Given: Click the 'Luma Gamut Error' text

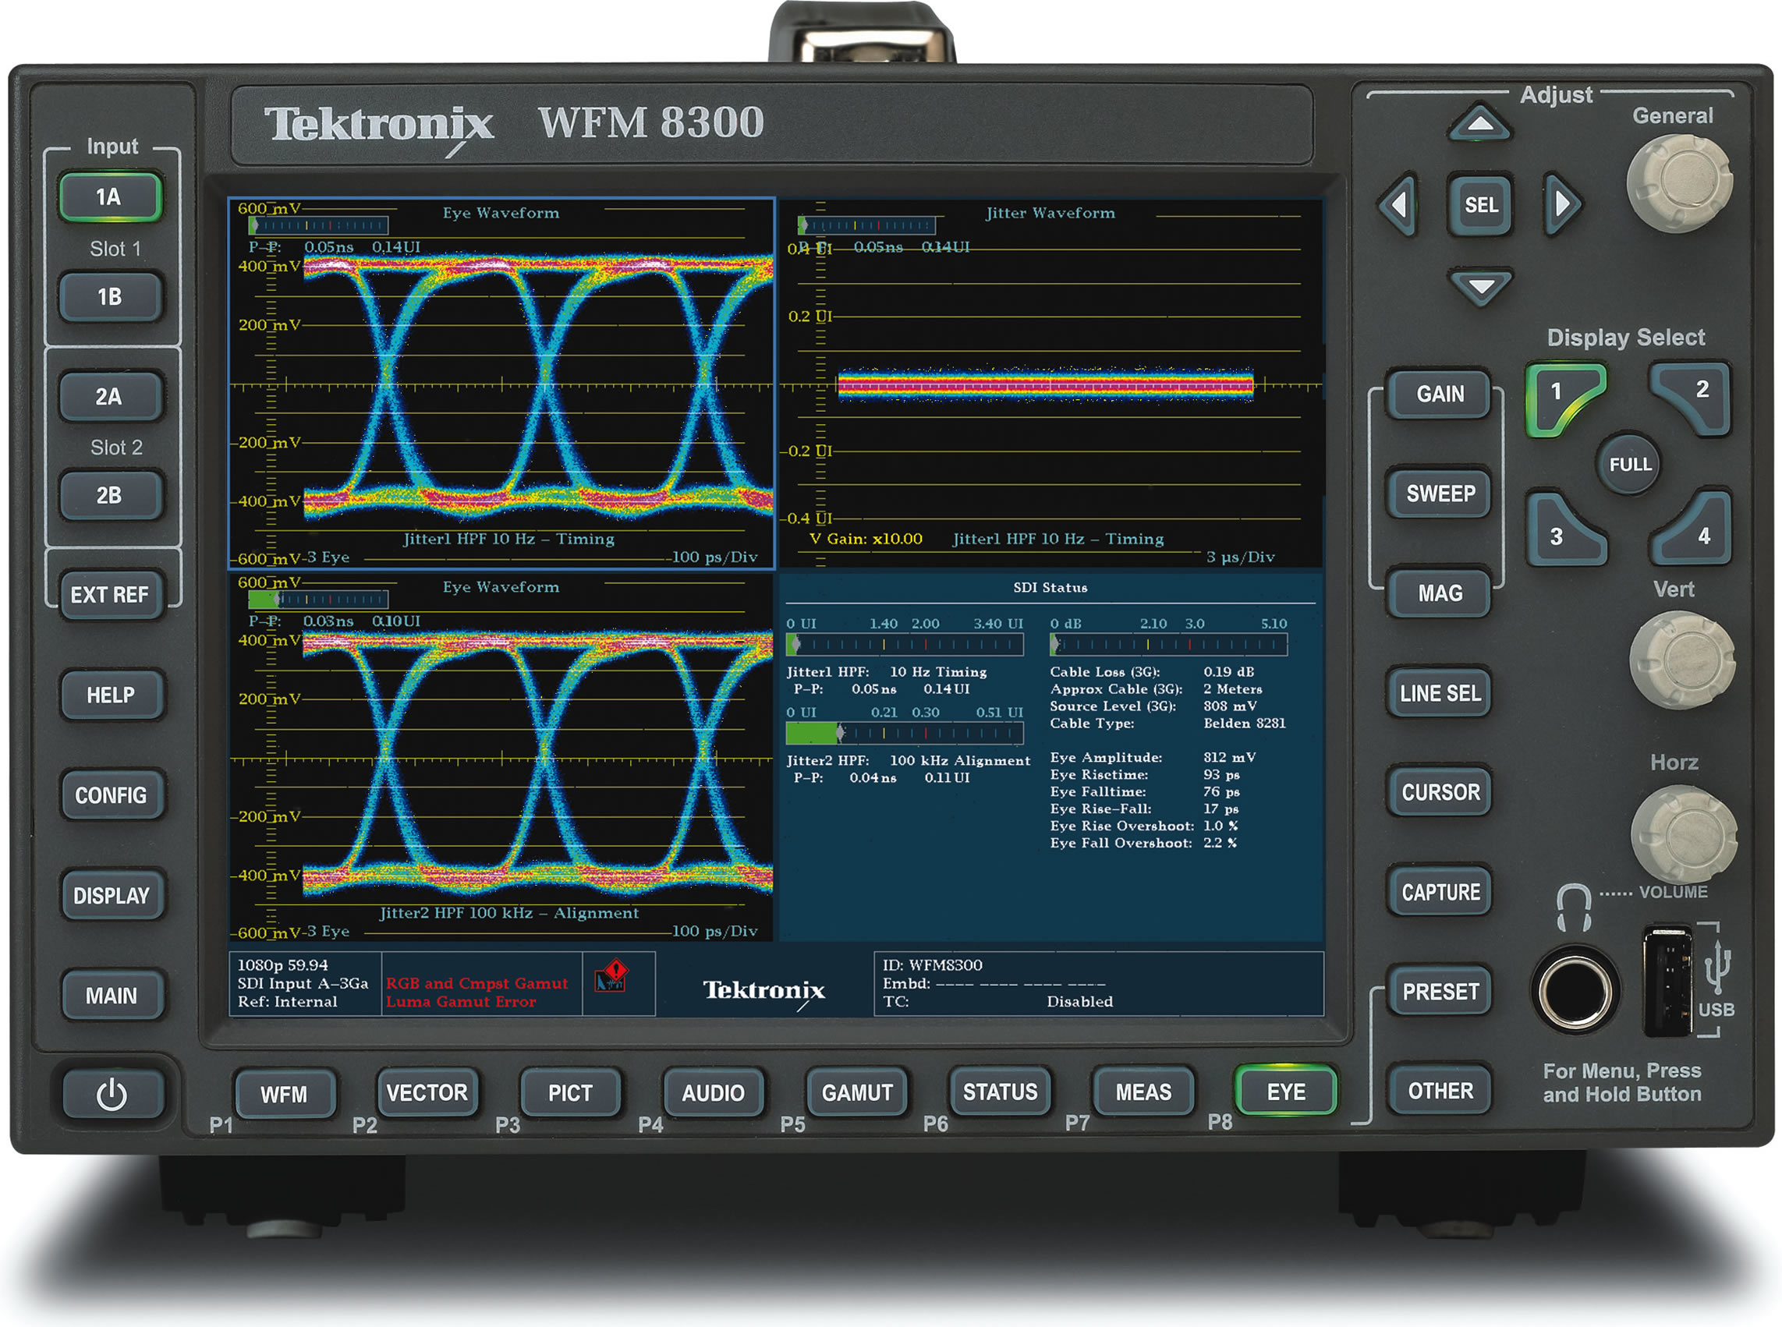Looking at the screenshot, I should click(x=461, y=1002).
